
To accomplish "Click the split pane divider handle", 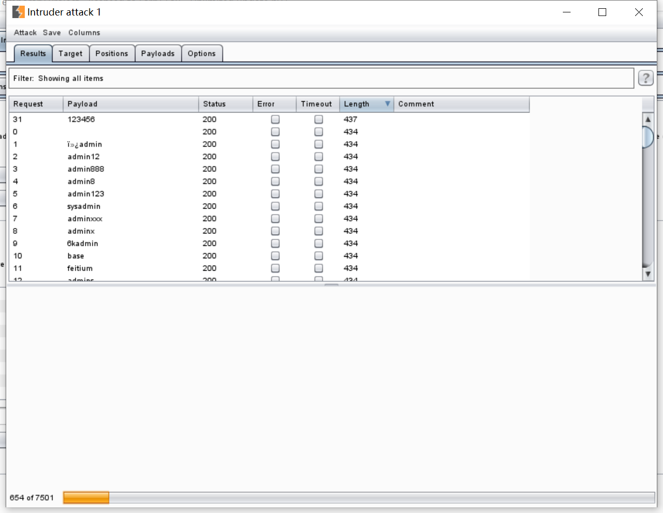I will (x=331, y=284).
